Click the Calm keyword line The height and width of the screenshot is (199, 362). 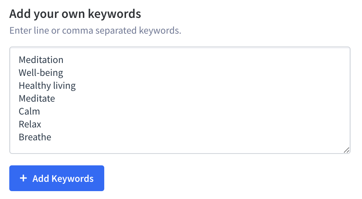click(29, 111)
